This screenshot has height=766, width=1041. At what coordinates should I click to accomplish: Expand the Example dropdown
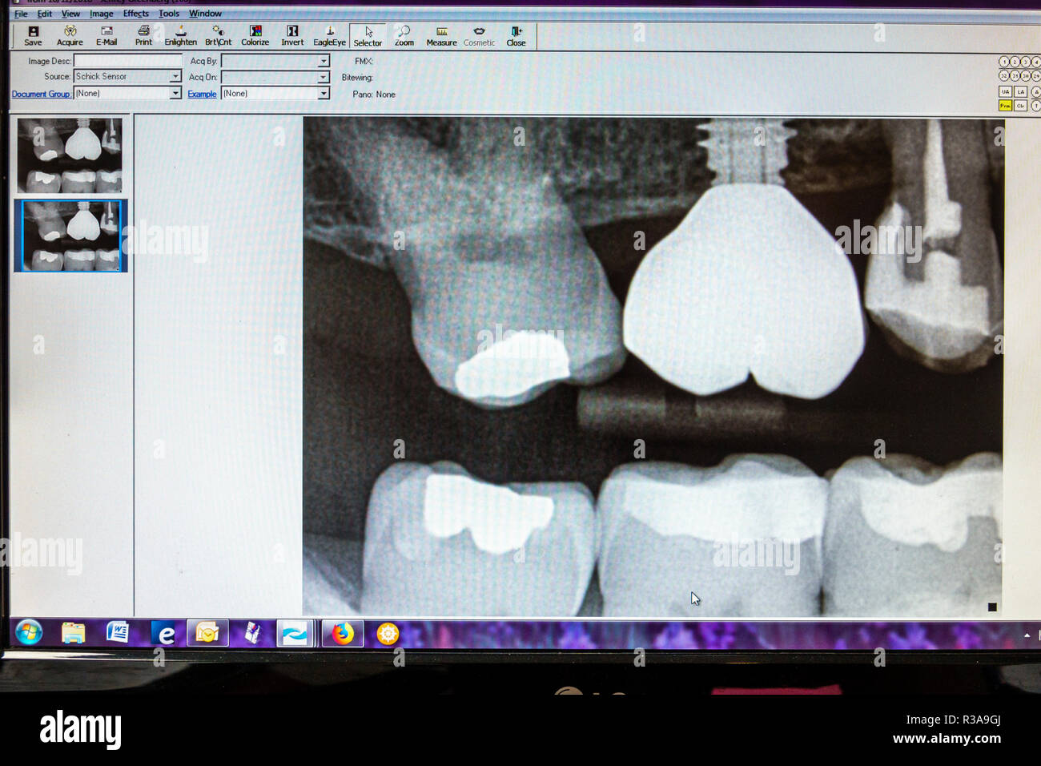[324, 94]
